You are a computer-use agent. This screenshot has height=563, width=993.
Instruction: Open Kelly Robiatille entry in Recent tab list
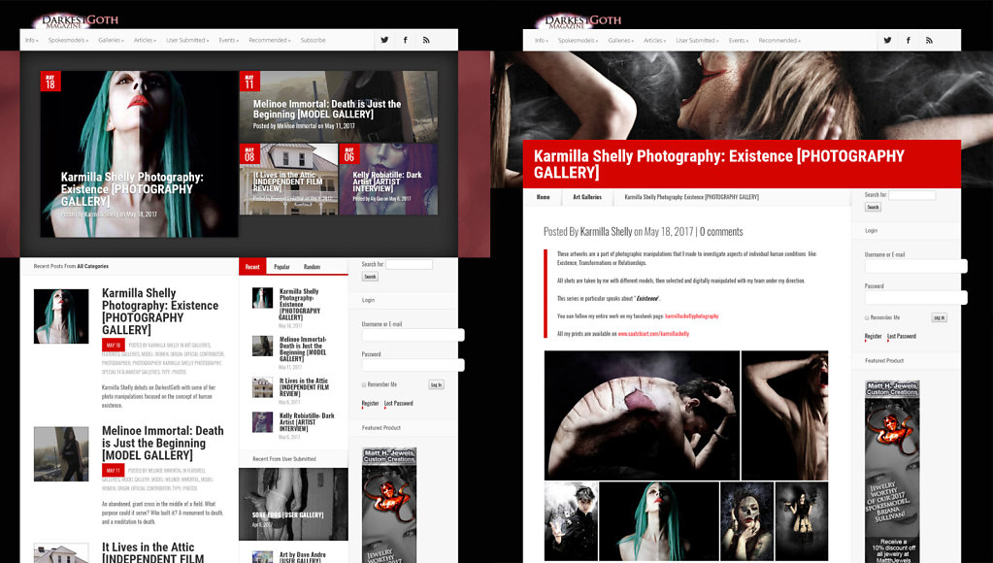pos(307,422)
